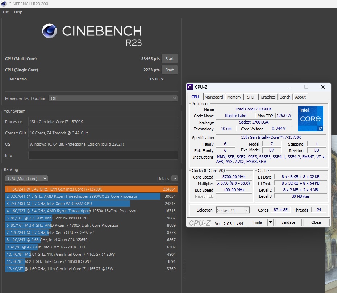337x293 pixels.
Task: Click the Code Name field Raptor Lake
Action: tap(236, 116)
